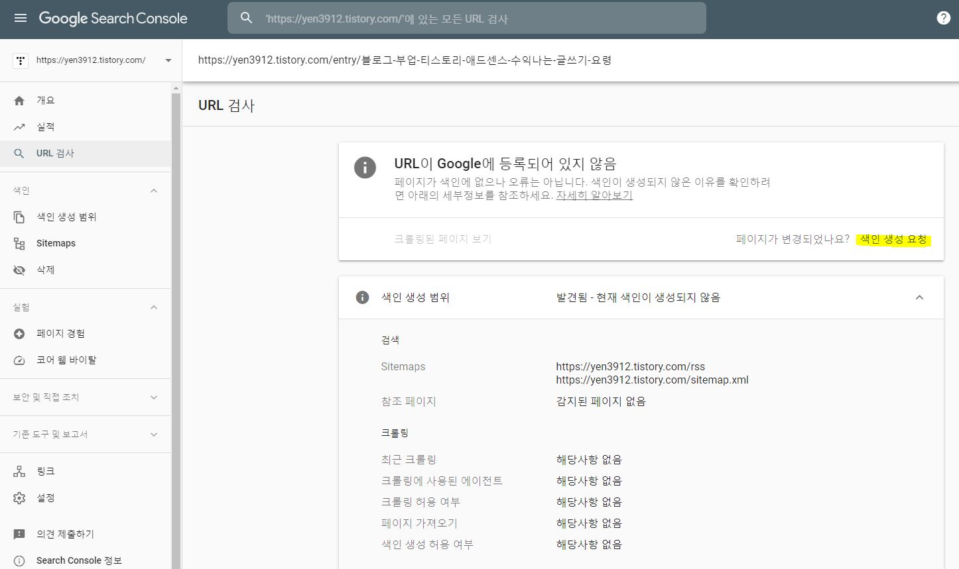Viewport: 959px width, 569px height.
Task: Open the Sitemaps report
Action: point(85,244)
